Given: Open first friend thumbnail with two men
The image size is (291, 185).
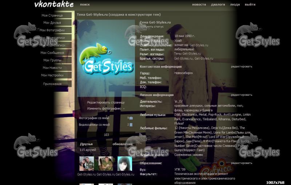Looking at the screenshot, I should click(x=87, y=164).
